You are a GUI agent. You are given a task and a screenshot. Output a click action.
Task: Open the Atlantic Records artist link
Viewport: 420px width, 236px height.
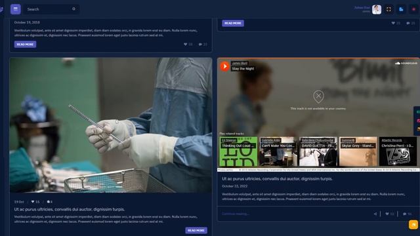pos(391,140)
